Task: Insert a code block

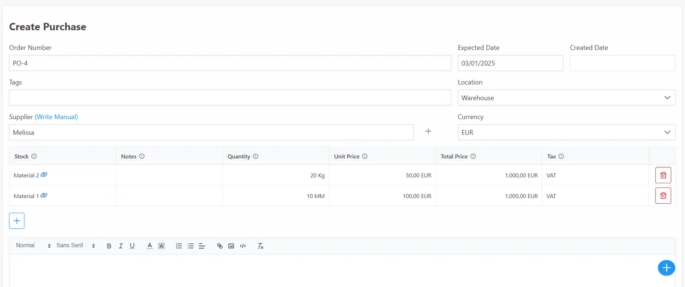Action: pyautogui.click(x=243, y=246)
